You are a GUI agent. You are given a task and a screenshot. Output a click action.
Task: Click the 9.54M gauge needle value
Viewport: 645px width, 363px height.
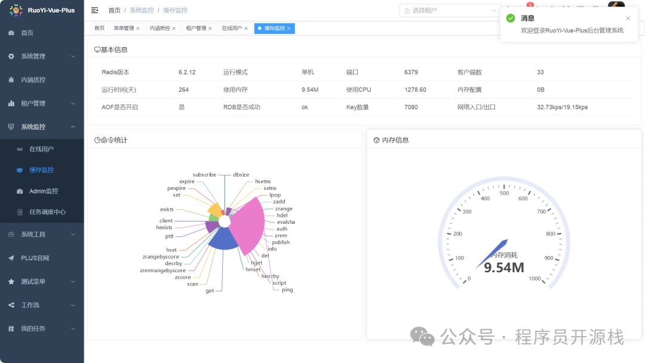[504, 267]
